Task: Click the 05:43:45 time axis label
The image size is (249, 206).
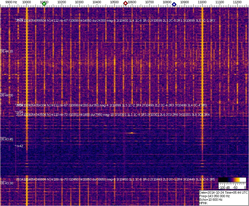Action: pos(7,139)
